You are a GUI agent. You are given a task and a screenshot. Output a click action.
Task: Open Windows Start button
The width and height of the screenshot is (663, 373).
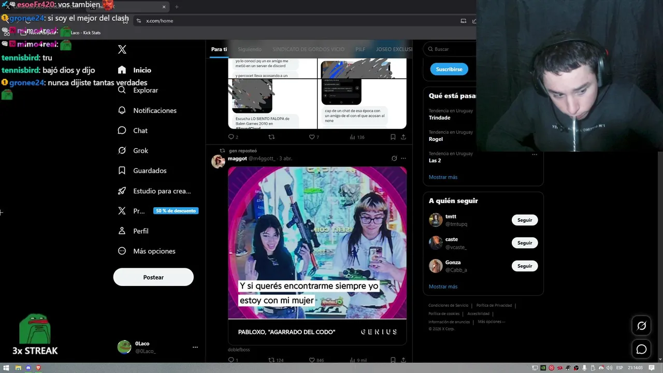7,368
